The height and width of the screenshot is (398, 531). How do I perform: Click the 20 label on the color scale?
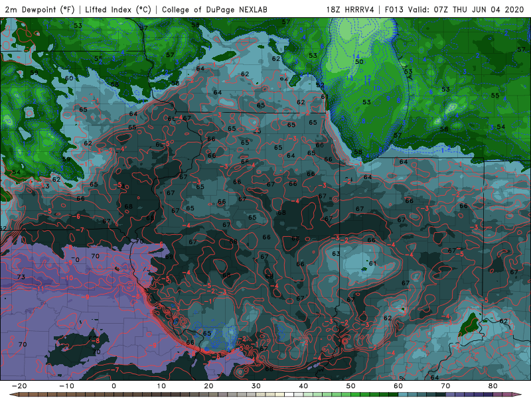tap(208, 386)
